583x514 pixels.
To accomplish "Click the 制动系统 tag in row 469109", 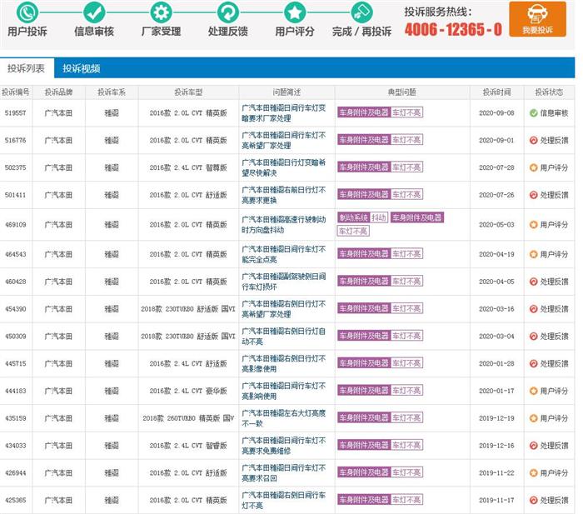I will (353, 217).
